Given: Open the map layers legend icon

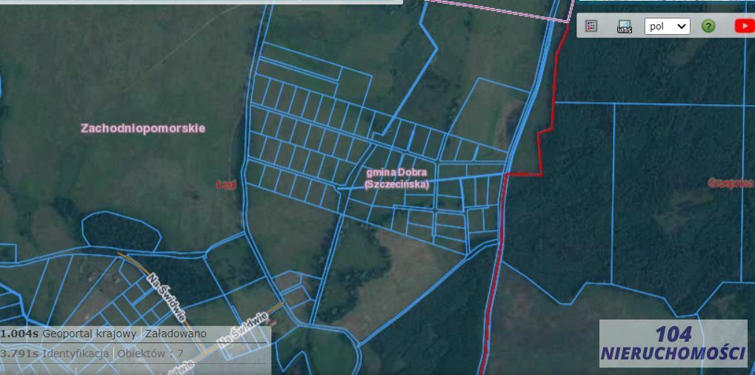Looking at the screenshot, I should (x=591, y=26).
